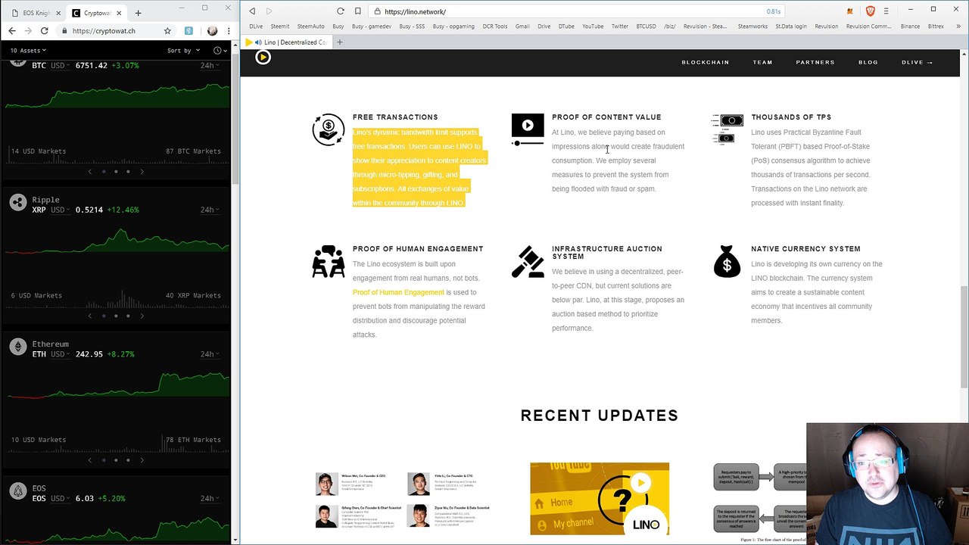Close the EOS Knights tab
Image resolution: width=969 pixels, height=545 pixels.
click(x=58, y=13)
